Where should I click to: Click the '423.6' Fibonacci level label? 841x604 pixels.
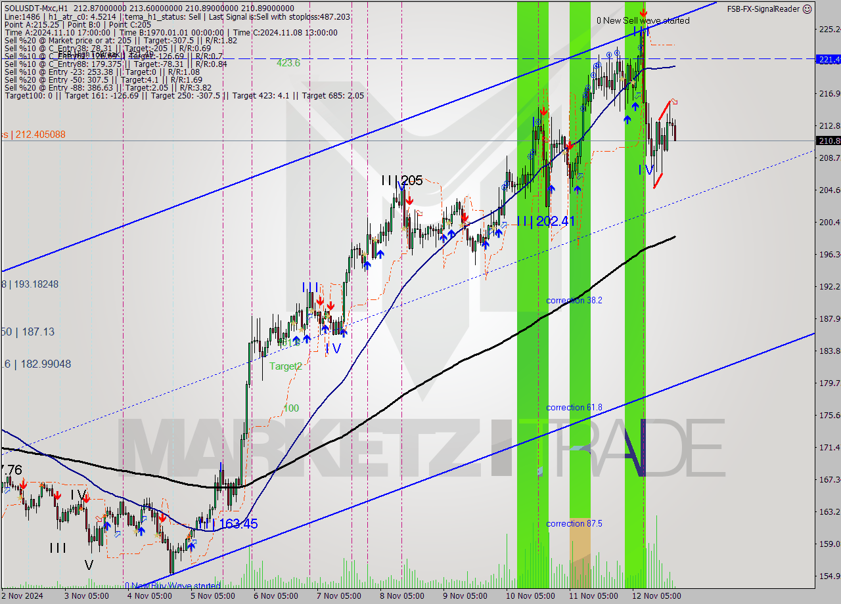pyautogui.click(x=288, y=63)
